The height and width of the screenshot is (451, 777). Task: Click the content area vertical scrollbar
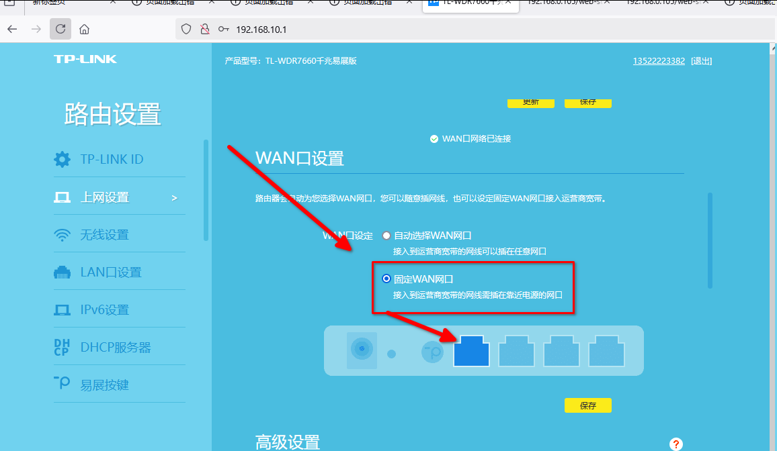tap(709, 240)
